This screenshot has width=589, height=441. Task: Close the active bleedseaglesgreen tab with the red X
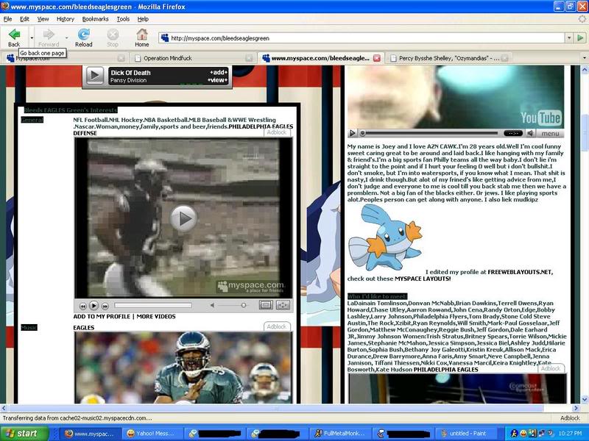coord(377,58)
